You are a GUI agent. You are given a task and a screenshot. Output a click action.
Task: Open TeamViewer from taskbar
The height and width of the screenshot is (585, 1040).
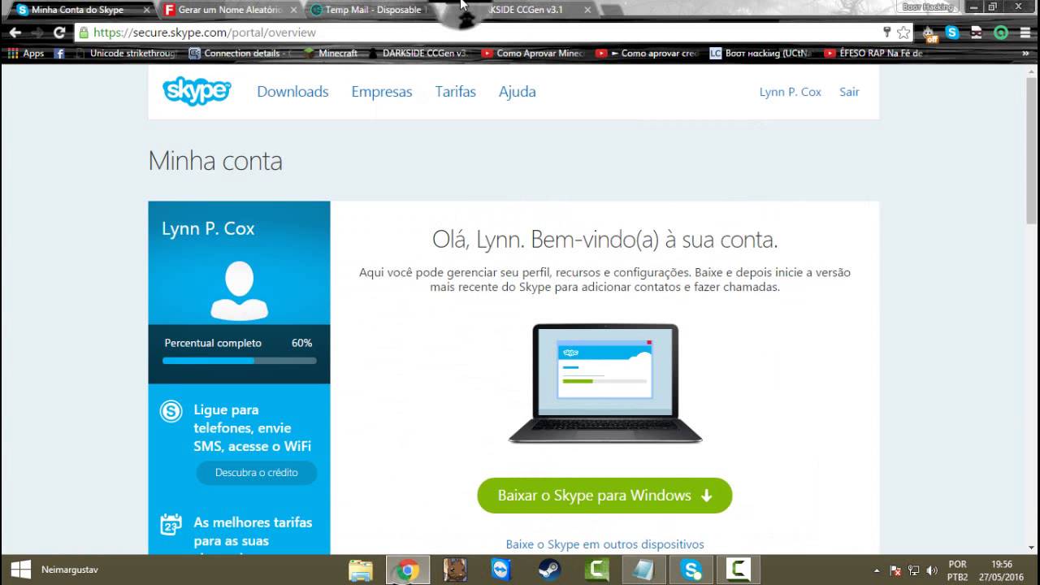501,570
